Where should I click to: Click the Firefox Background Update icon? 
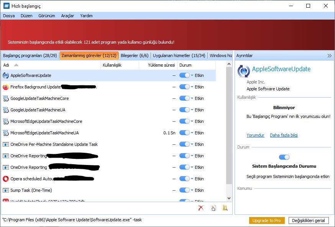[x=6, y=87]
